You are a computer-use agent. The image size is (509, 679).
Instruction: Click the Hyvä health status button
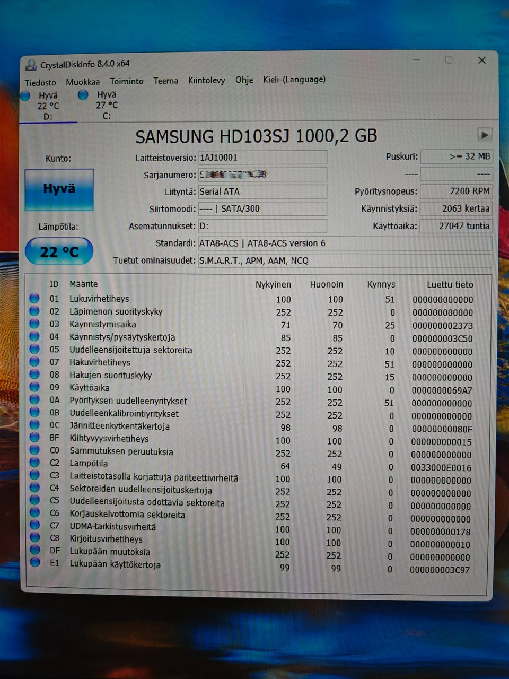point(59,189)
